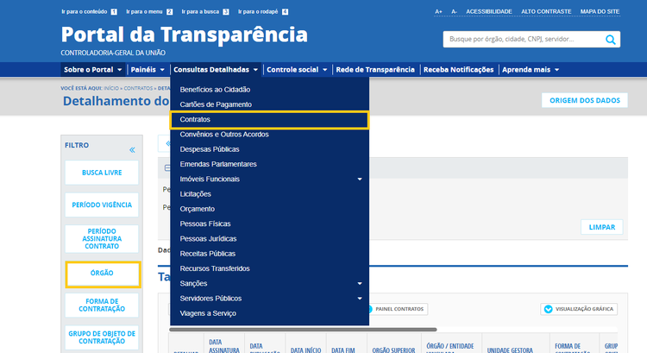The width and height of the screenshot is (647, 353).
Task: Expand the Imóveis Funcionais submenu arrow
Action: (x=360, y=180)
